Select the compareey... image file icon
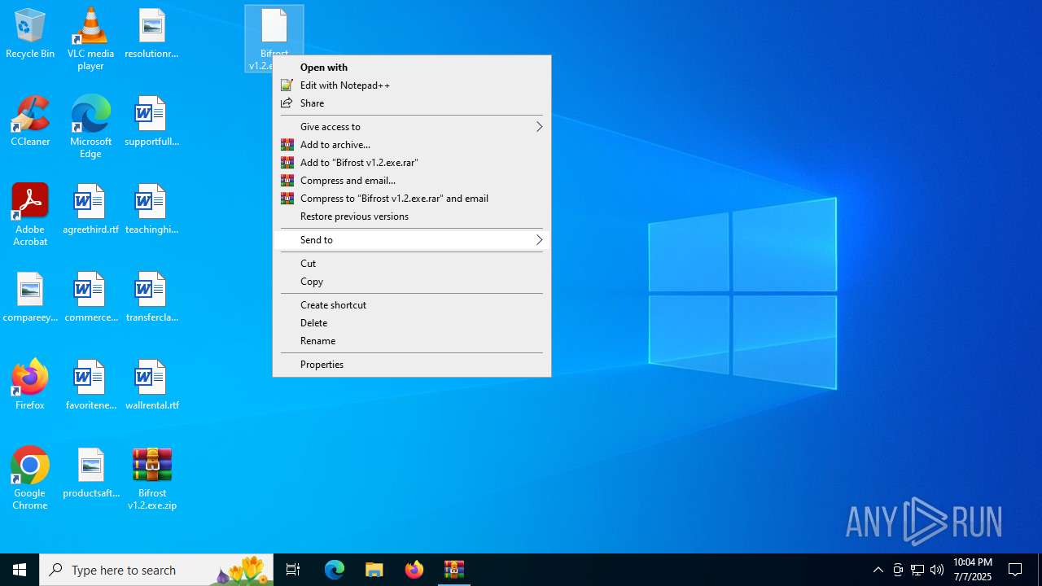Image resolution: width=1042 pixels, height=586 pixels. coord(30,297)
